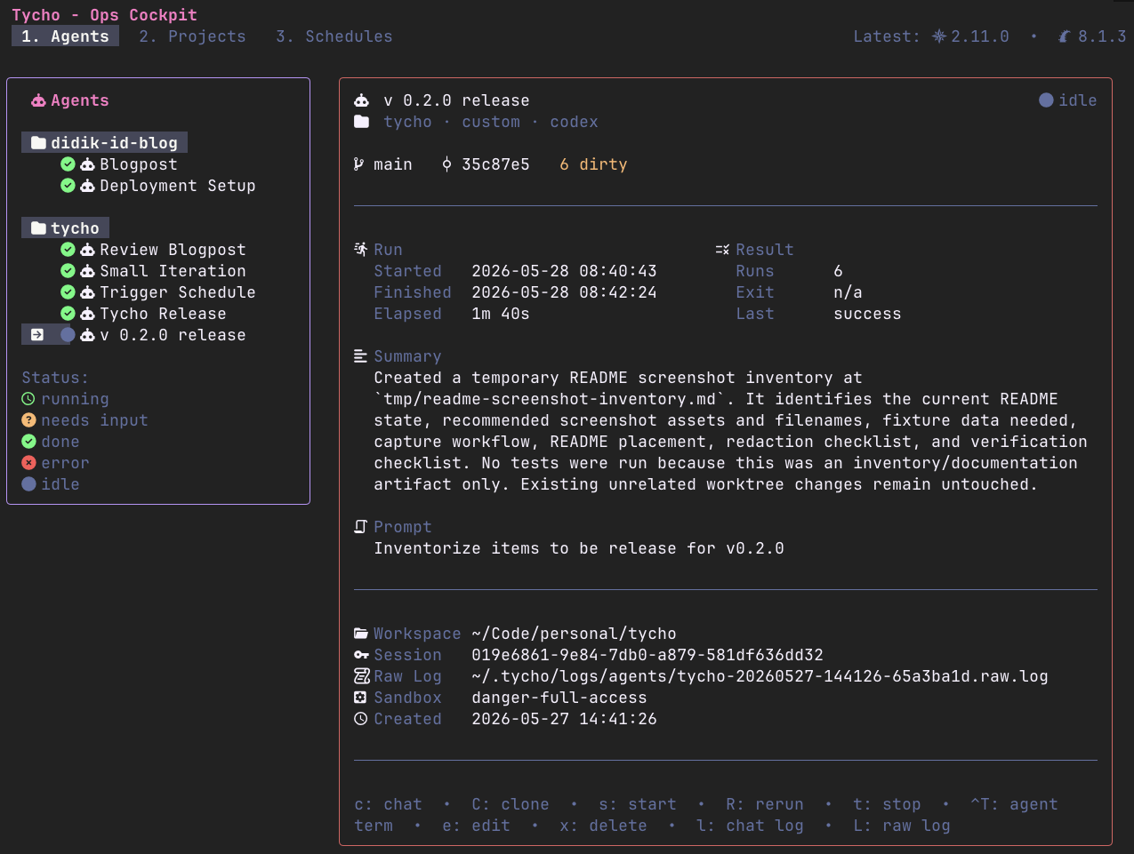The width and height of the screenshot is (1134, 854).
Task: Select the Trigger Schedule agent
Action: coord(178,292)
